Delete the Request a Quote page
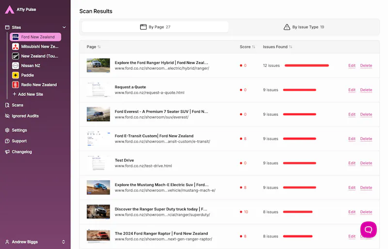Viewport: 388px width, 249px height. 366,90
